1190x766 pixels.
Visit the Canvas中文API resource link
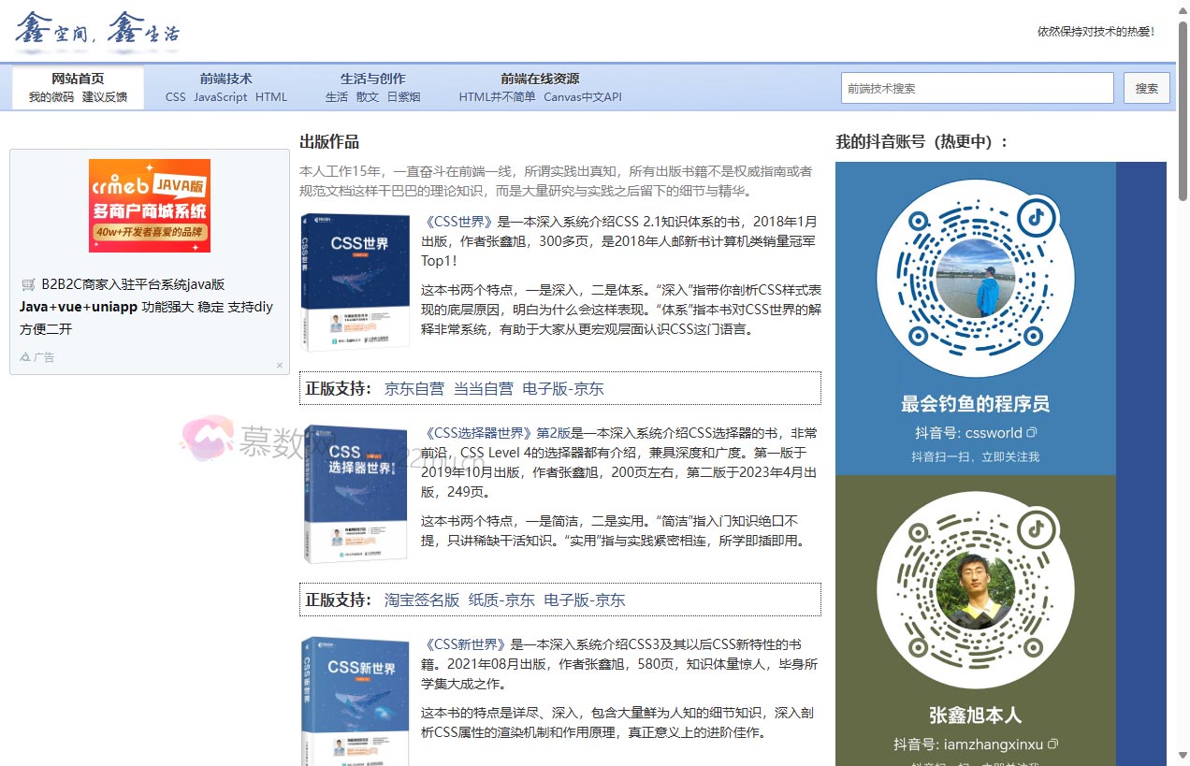[582, 97]
